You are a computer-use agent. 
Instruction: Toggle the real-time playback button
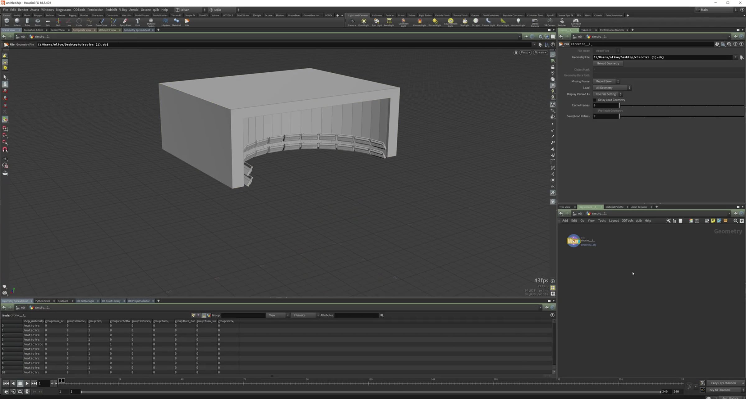(x=27, y=392)
